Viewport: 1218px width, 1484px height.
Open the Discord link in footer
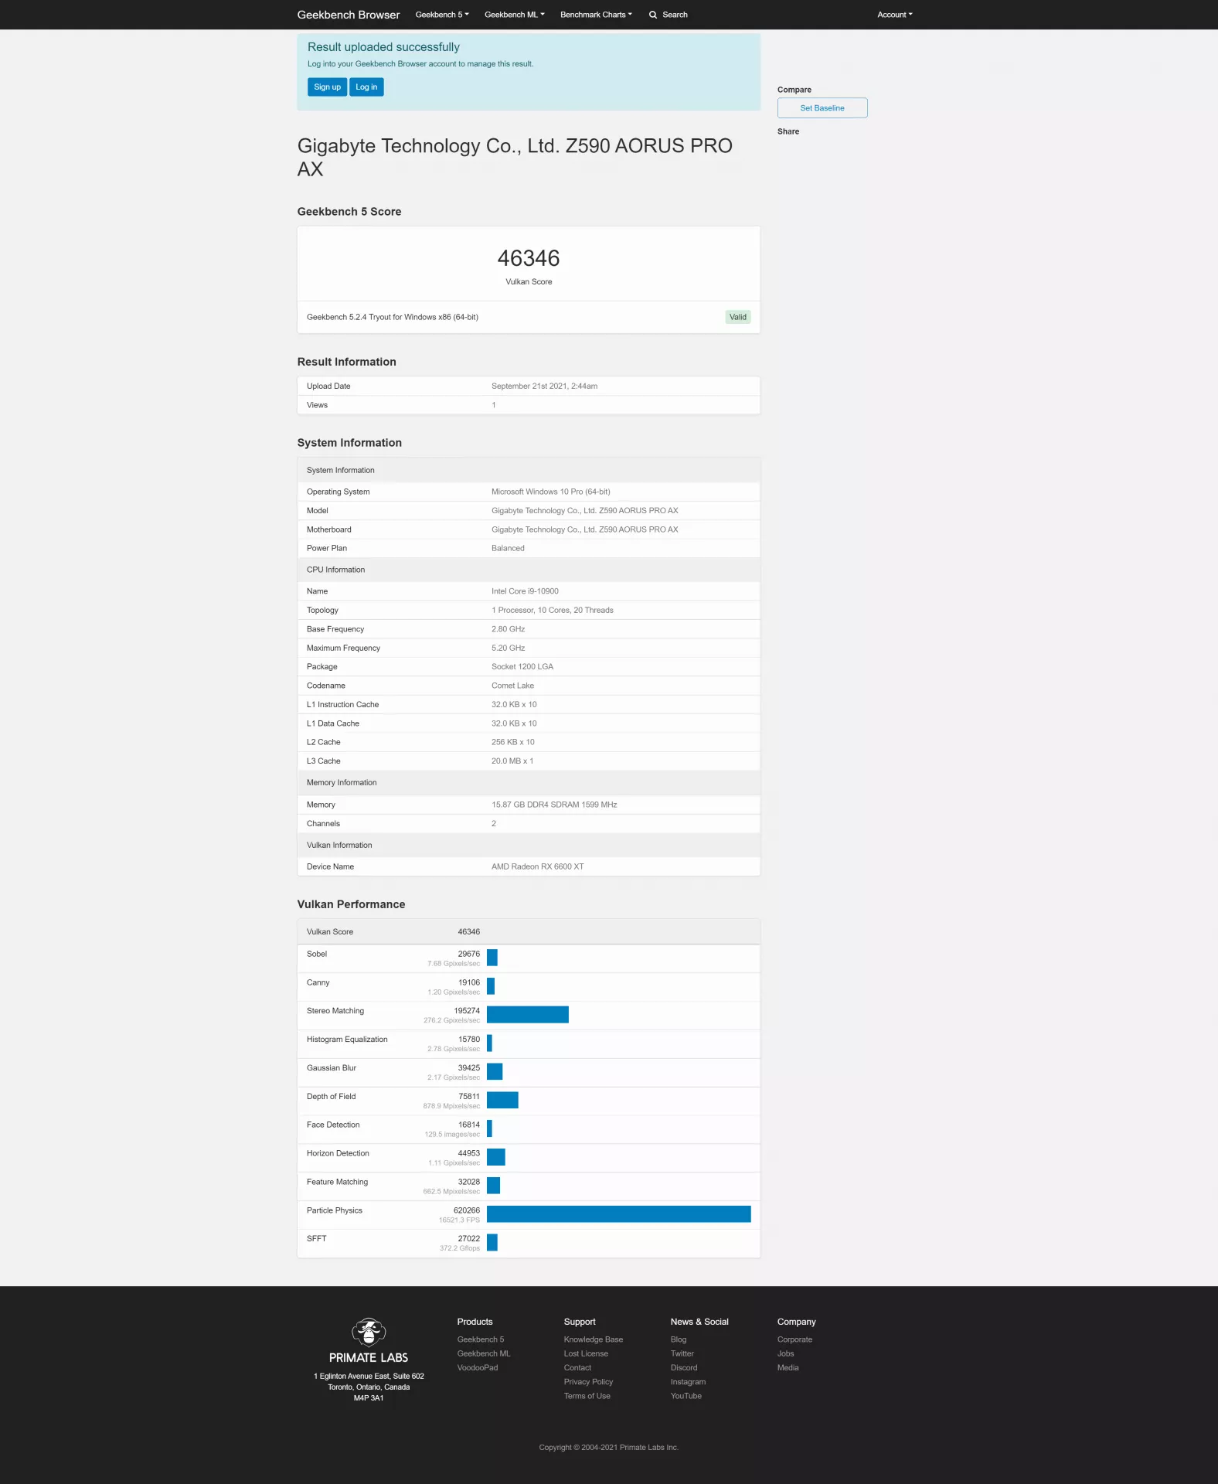(x=684, y=1368)
